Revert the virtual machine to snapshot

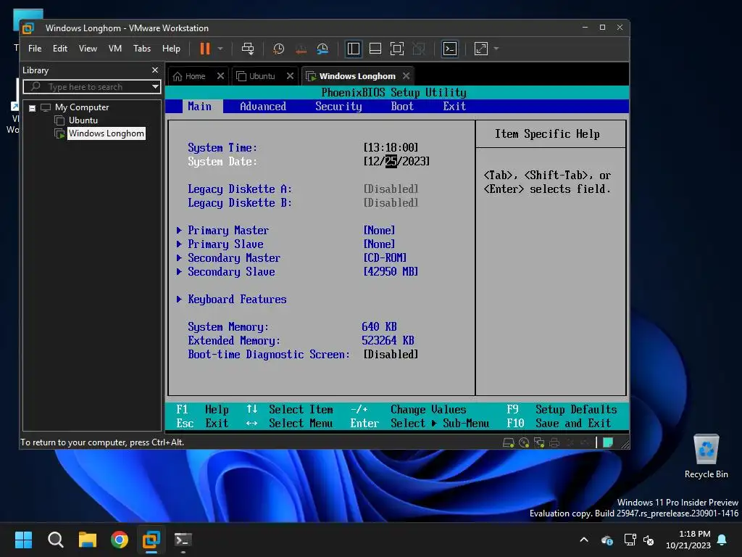point(301,49)
